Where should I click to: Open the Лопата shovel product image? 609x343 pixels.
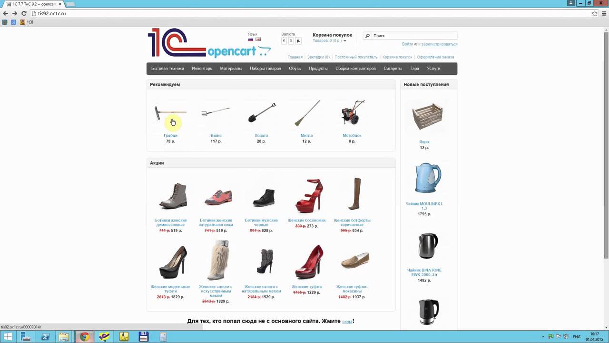tap(261, 114)
